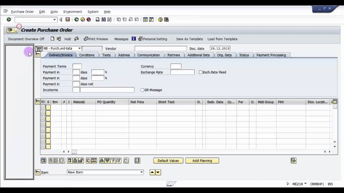This screenshot has width=344, height=193.
Task: Click the Addl Planning button
Action: pyautogui.click(x=202, y=161)
